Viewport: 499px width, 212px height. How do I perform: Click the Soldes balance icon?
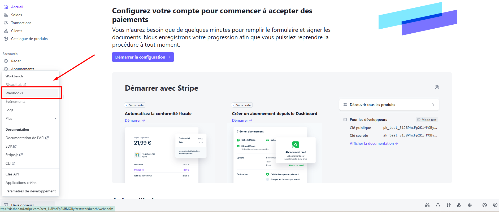pos(6,15)
